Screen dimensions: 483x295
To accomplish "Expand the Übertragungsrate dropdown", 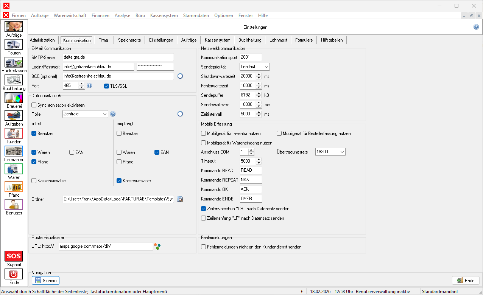I will point(330,152).
